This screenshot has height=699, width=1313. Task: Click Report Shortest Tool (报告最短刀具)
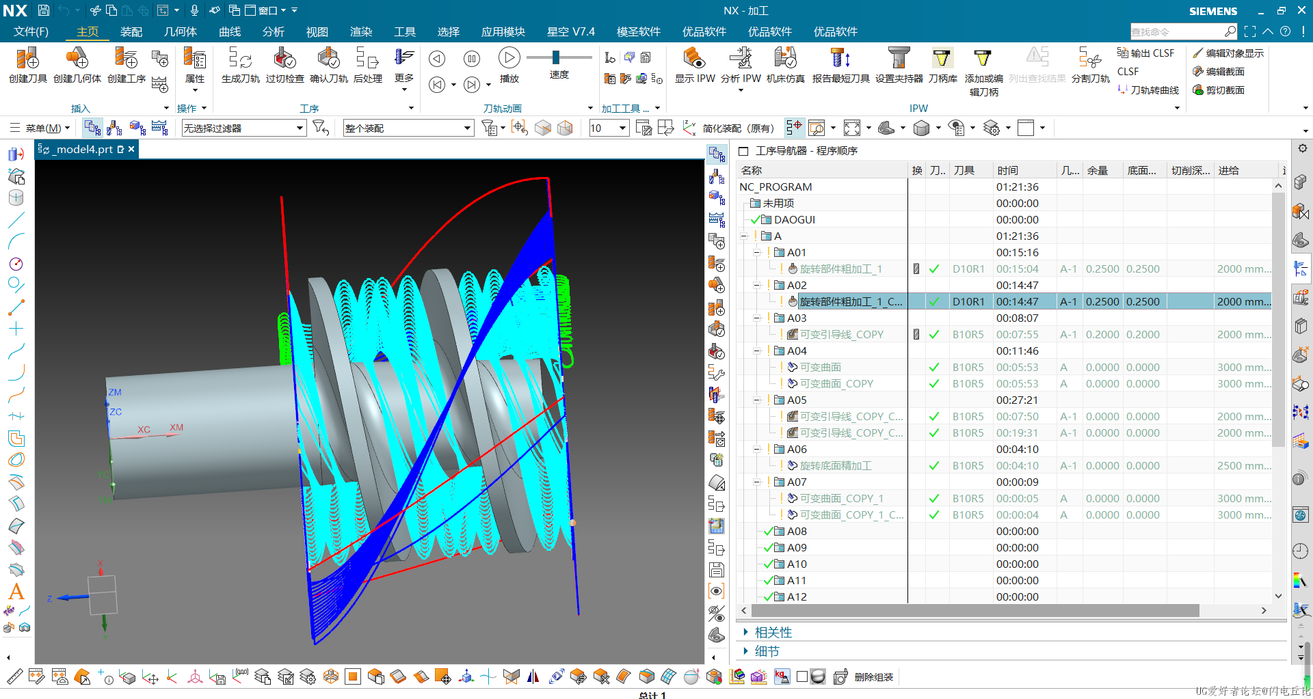pos(841,66)
